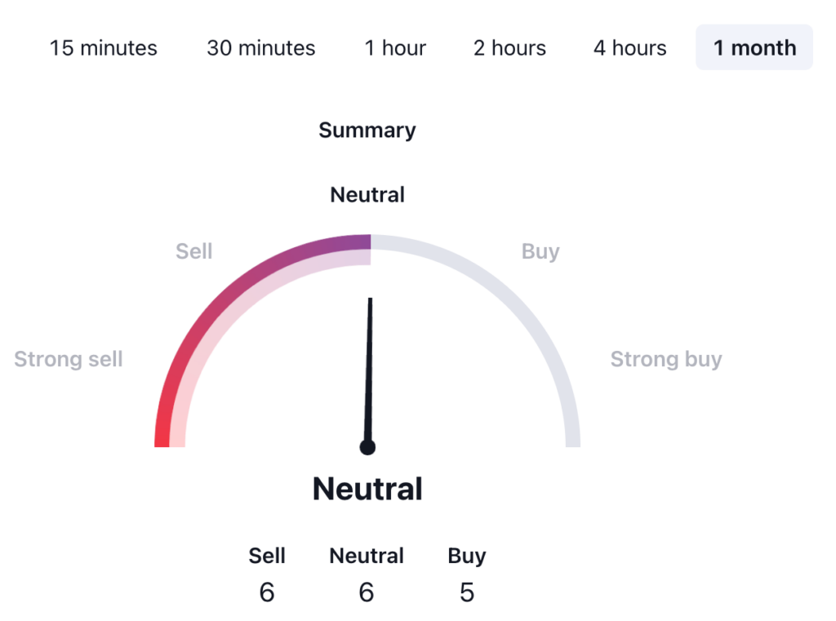Viewport: 836px width, 621px height.
Task: Open the 2 hours tab
Action: click(x=509, y=48)
